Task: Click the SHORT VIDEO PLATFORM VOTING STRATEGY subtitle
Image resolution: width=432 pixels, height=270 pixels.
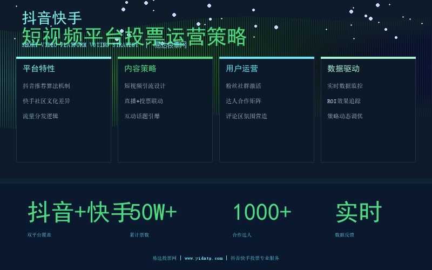Action: tap(80, 45)
